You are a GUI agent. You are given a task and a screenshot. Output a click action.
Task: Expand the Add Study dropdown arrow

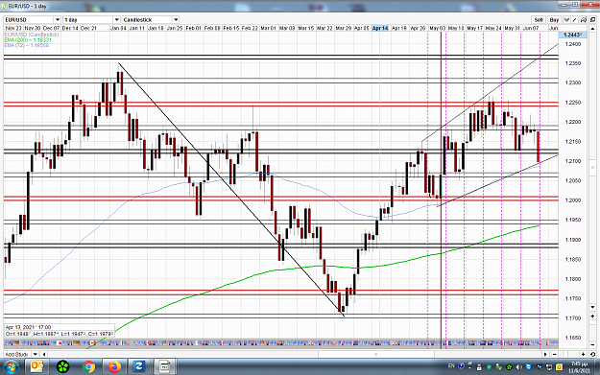pyautogui.click(x=35, y=354)
